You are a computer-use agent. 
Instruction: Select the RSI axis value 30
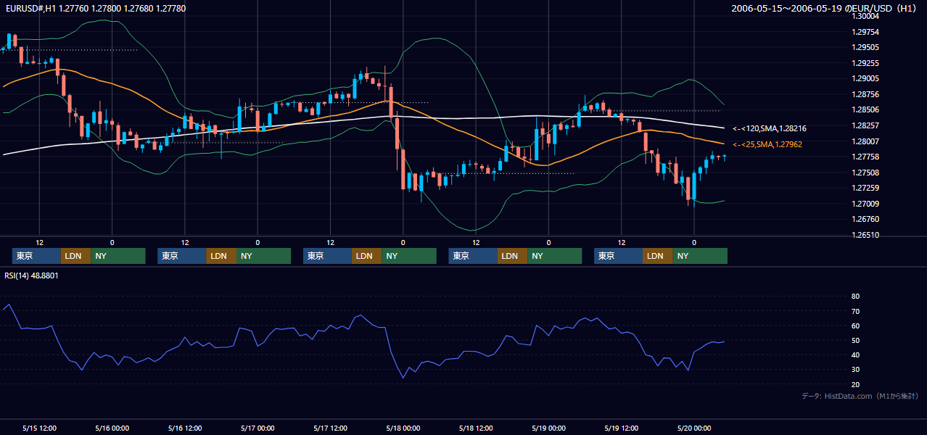[855, 370]
